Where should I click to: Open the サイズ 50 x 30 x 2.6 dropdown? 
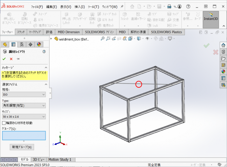click(x=24, y=117)
